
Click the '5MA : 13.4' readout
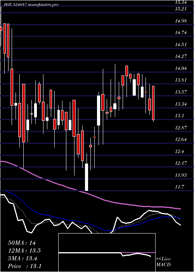click(23, 258)
